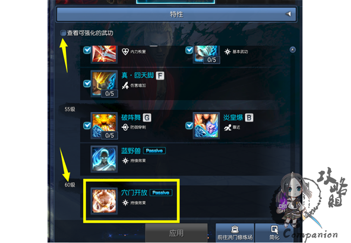Uncheck the 破阵舞 skill checkbox
The width and height of the screenshot is (351, 243).
coord(87,125)
